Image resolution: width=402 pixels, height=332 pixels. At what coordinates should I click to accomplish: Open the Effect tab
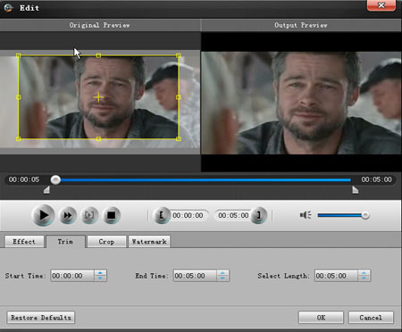pos(24,242)
